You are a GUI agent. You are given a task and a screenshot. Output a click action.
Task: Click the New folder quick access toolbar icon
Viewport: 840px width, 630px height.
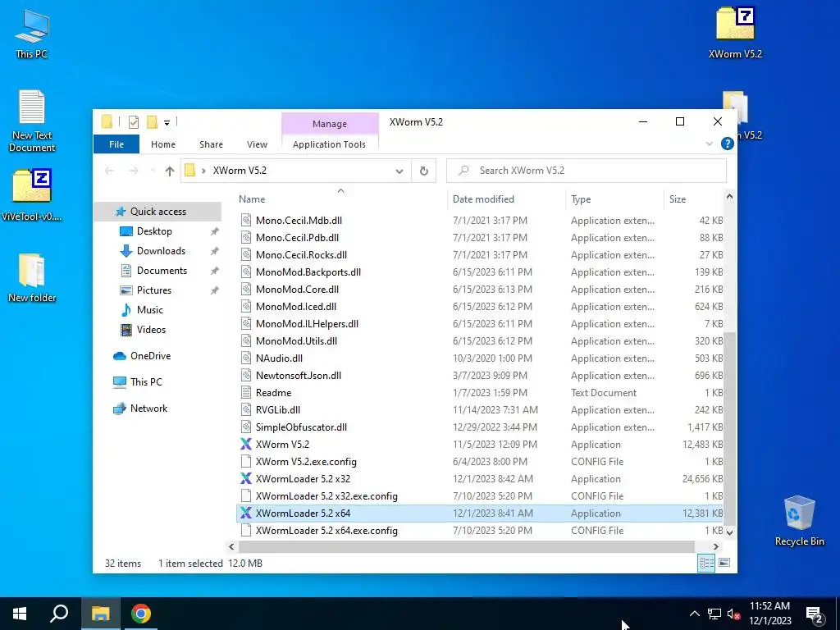pos(152,122)
